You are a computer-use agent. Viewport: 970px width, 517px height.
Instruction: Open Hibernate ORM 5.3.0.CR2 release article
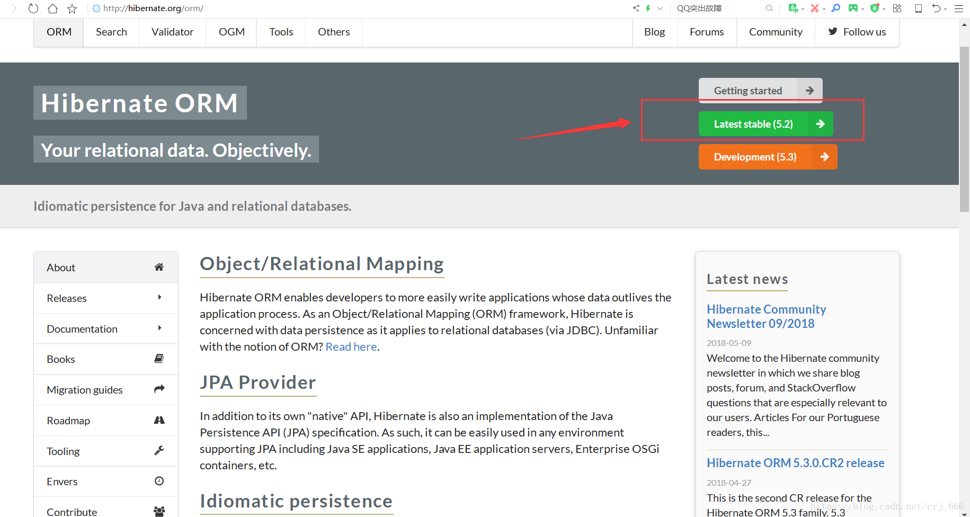click(795, 463)
